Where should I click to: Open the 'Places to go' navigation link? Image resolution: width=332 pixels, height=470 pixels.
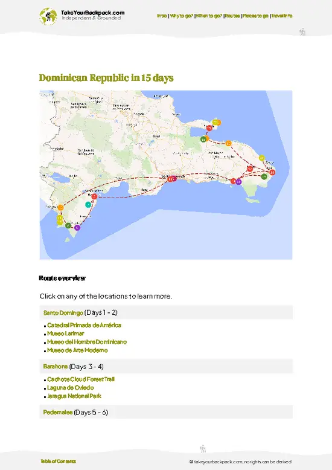[x=255, y=16]
